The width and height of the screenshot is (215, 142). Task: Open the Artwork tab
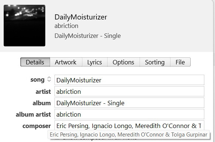pos(66,62)
